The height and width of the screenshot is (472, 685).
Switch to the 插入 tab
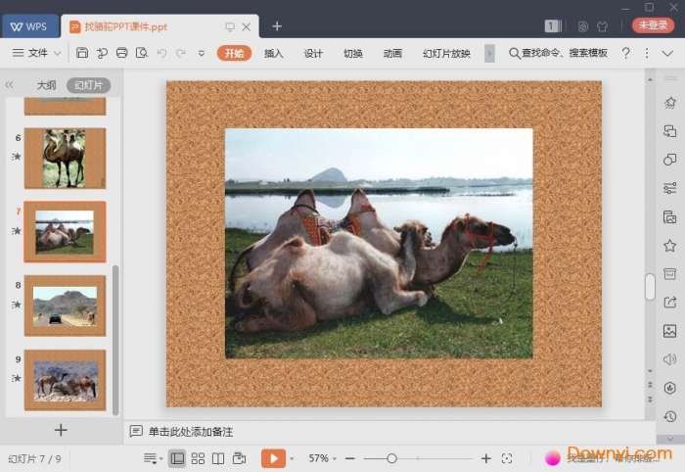(x=273, y=53)
